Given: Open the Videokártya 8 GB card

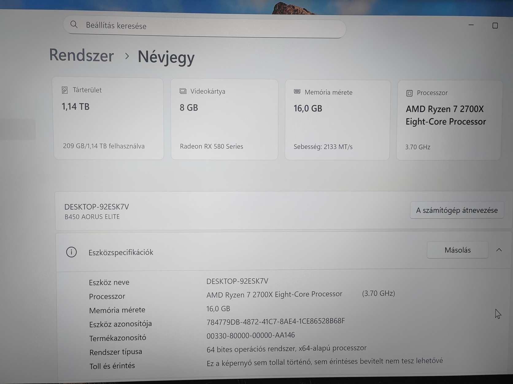Looking at the screenshot, I should click(x=224, y=119).
